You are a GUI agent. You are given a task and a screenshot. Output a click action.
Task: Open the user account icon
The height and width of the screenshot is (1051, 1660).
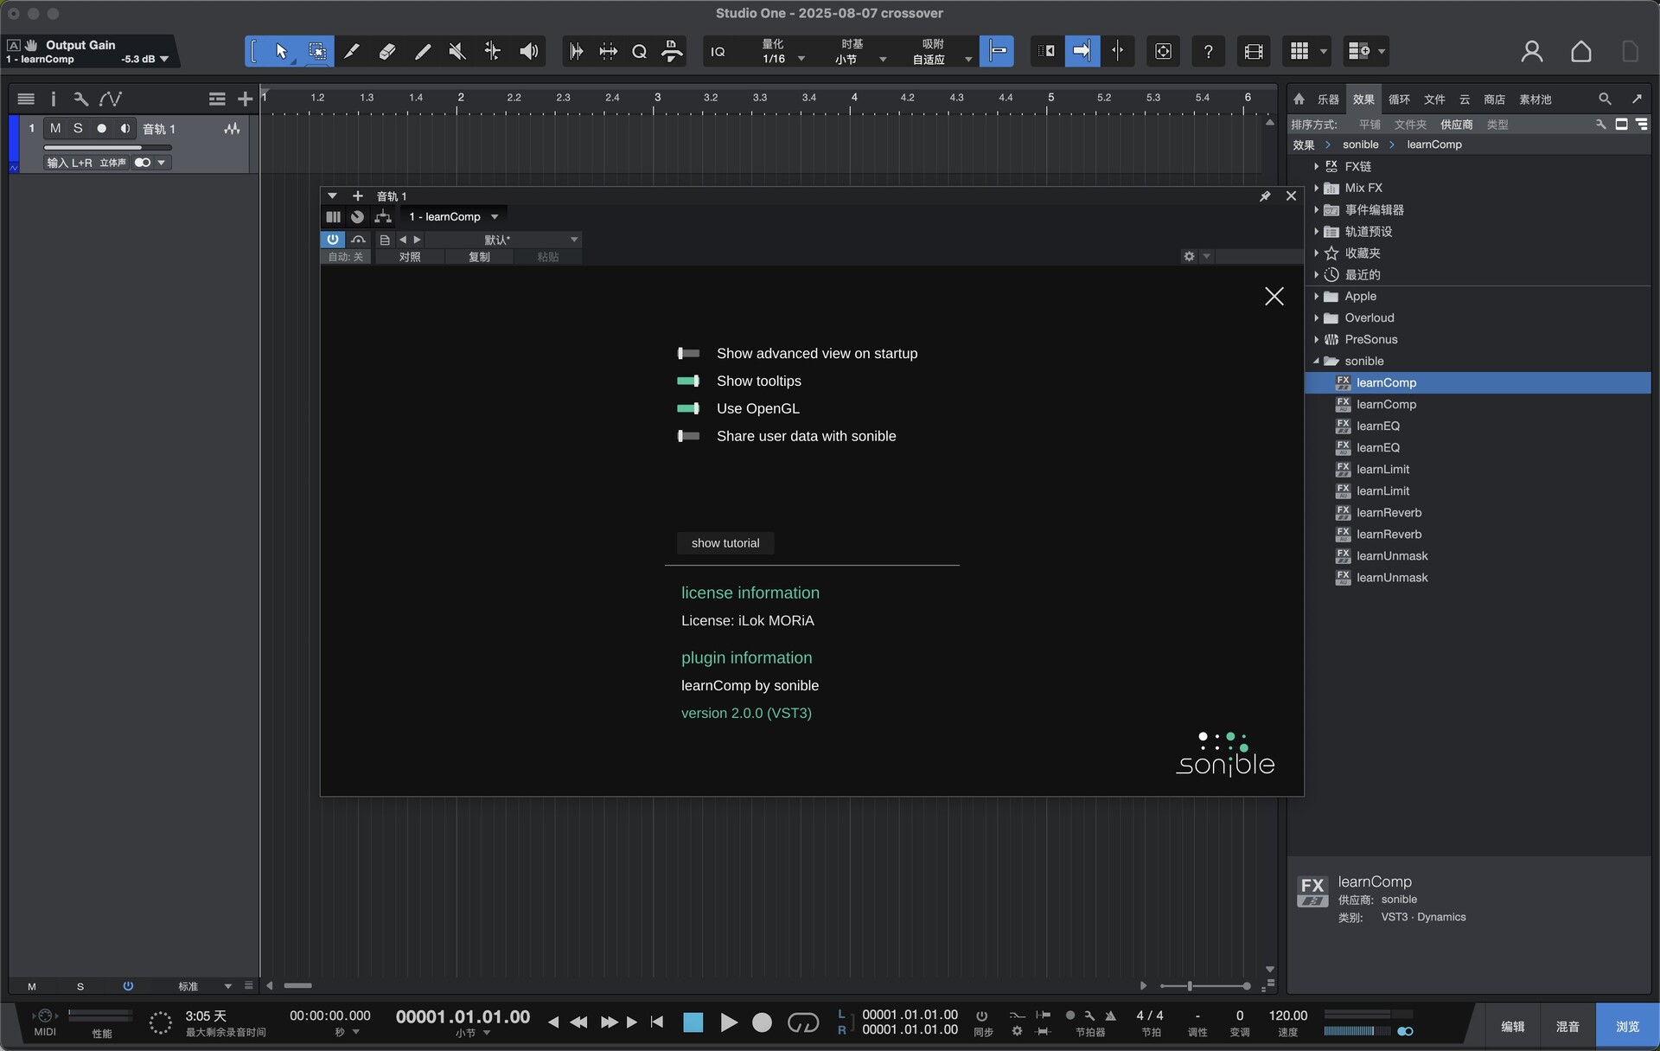[1532, 52]
